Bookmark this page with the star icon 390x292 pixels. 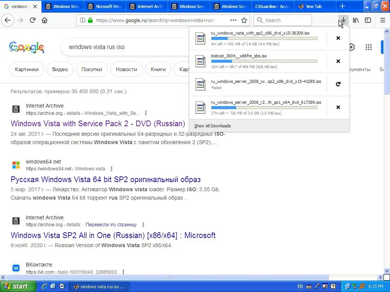tap(244, 20)
